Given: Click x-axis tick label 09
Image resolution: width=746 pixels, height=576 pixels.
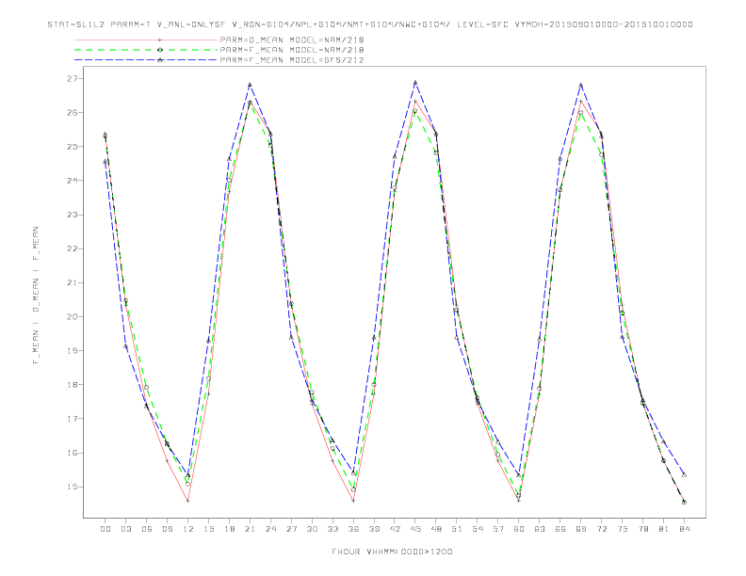Looking at the screenshot, I should pos(167,529).
